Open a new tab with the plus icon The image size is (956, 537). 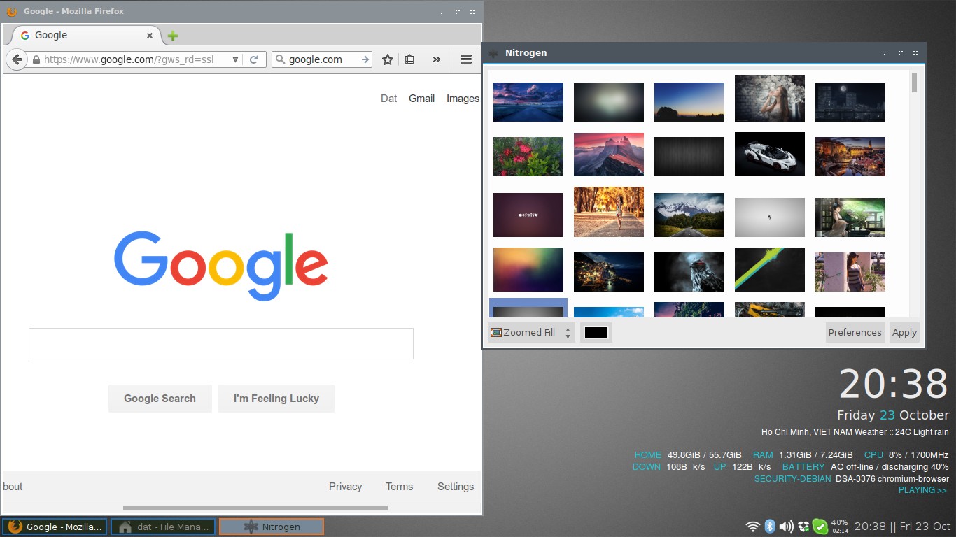click(x=173, y=36)
